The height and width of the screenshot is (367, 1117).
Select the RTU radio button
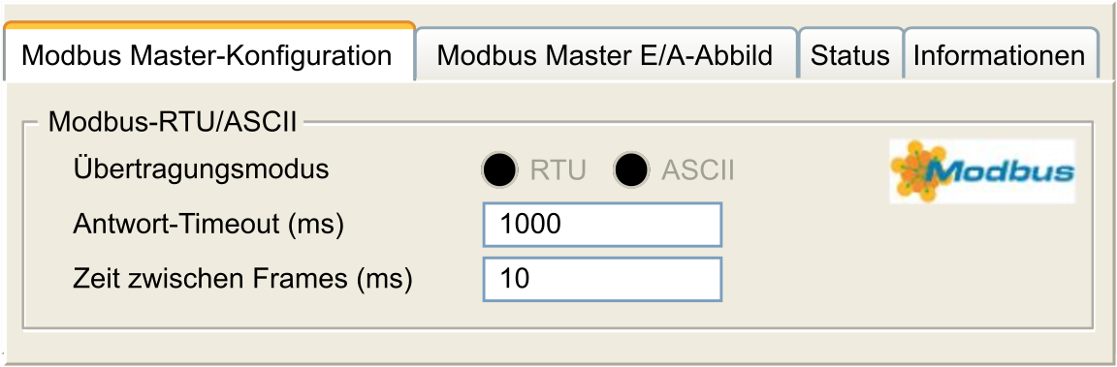498,170
